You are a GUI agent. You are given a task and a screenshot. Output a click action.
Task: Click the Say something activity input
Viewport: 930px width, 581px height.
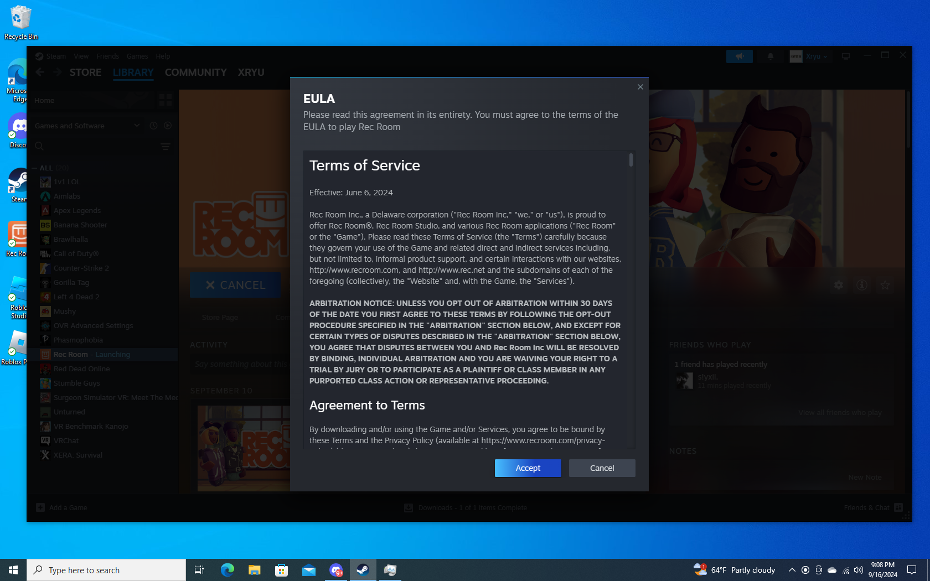point(241,364)
